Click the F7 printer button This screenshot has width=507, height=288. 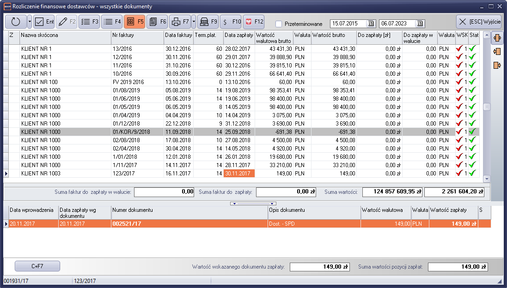click(179, 22)
